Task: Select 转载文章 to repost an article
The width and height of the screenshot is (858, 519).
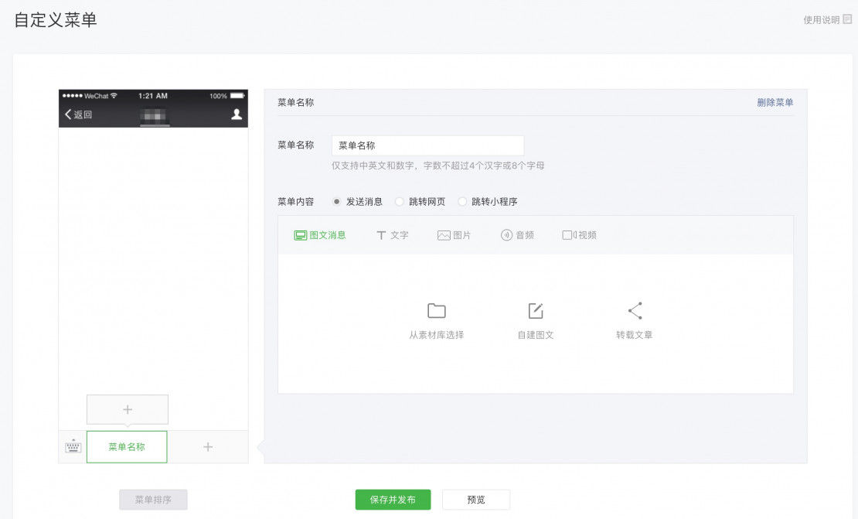Action: [x=635, y=317]
